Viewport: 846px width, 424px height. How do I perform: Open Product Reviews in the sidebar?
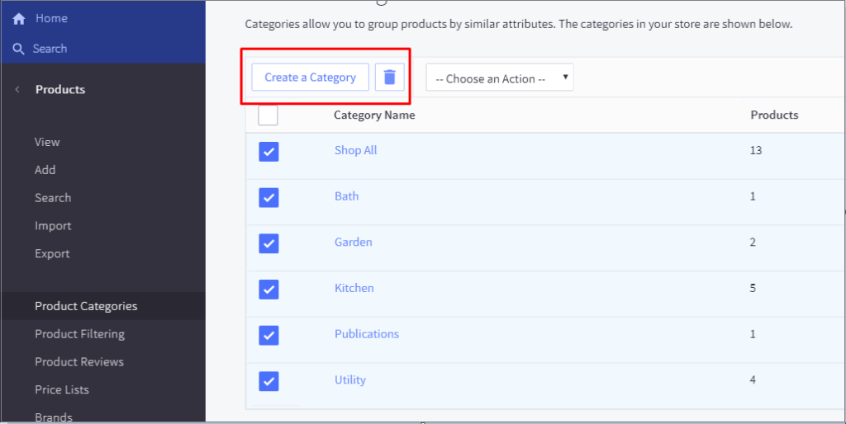[x=79, y=362]
